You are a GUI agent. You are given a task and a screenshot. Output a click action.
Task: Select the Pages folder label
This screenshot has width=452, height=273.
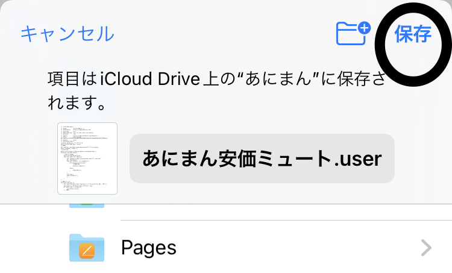149,247
